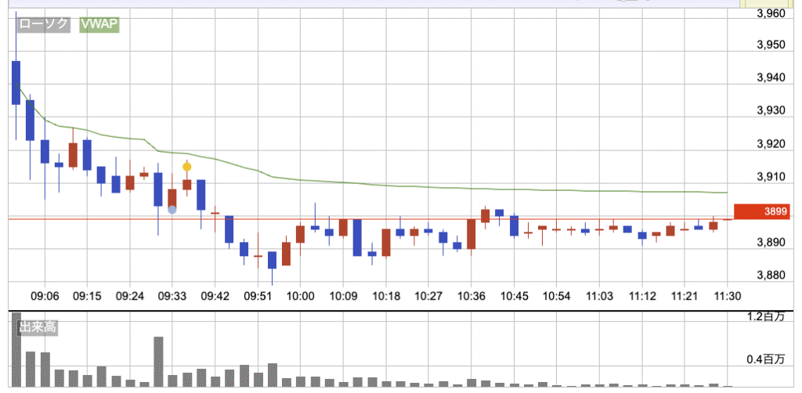Click the 3,880 price axis label
This screenshot has width=802, height=393.
coord(773,276)
